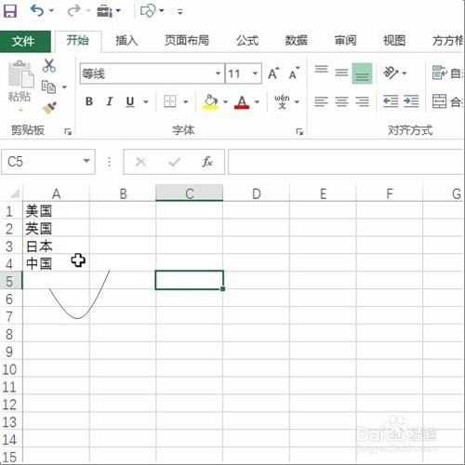This screenshot has width=465, height=465.
Task: Click the column A header
Action: tap(56, 193)
